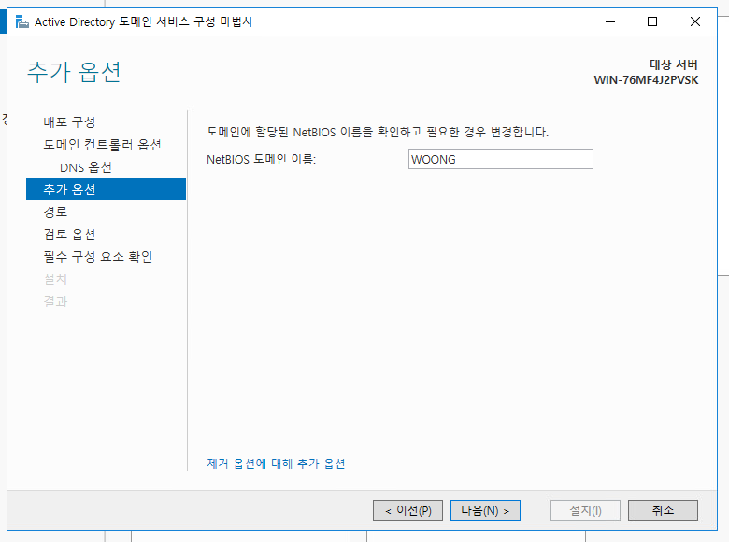The width and height of the screenshot is (729, 542).
Task: Go back with the 이전(P) button
Action: pyautogui.click(x=407, y=510)
